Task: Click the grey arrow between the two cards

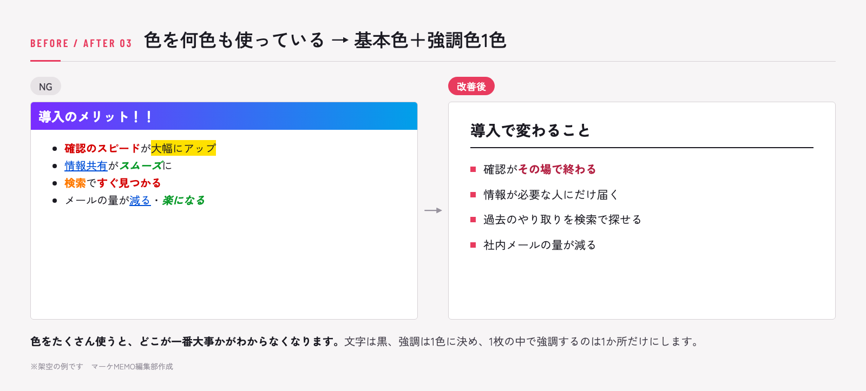Action: 433,210
